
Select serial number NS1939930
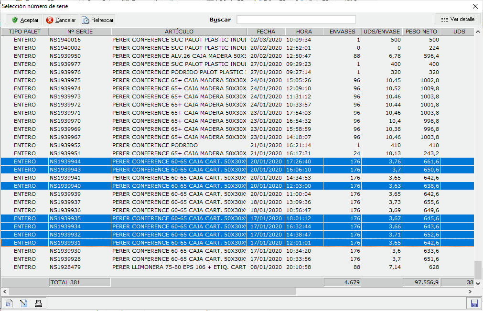click(x=65, y=251)
